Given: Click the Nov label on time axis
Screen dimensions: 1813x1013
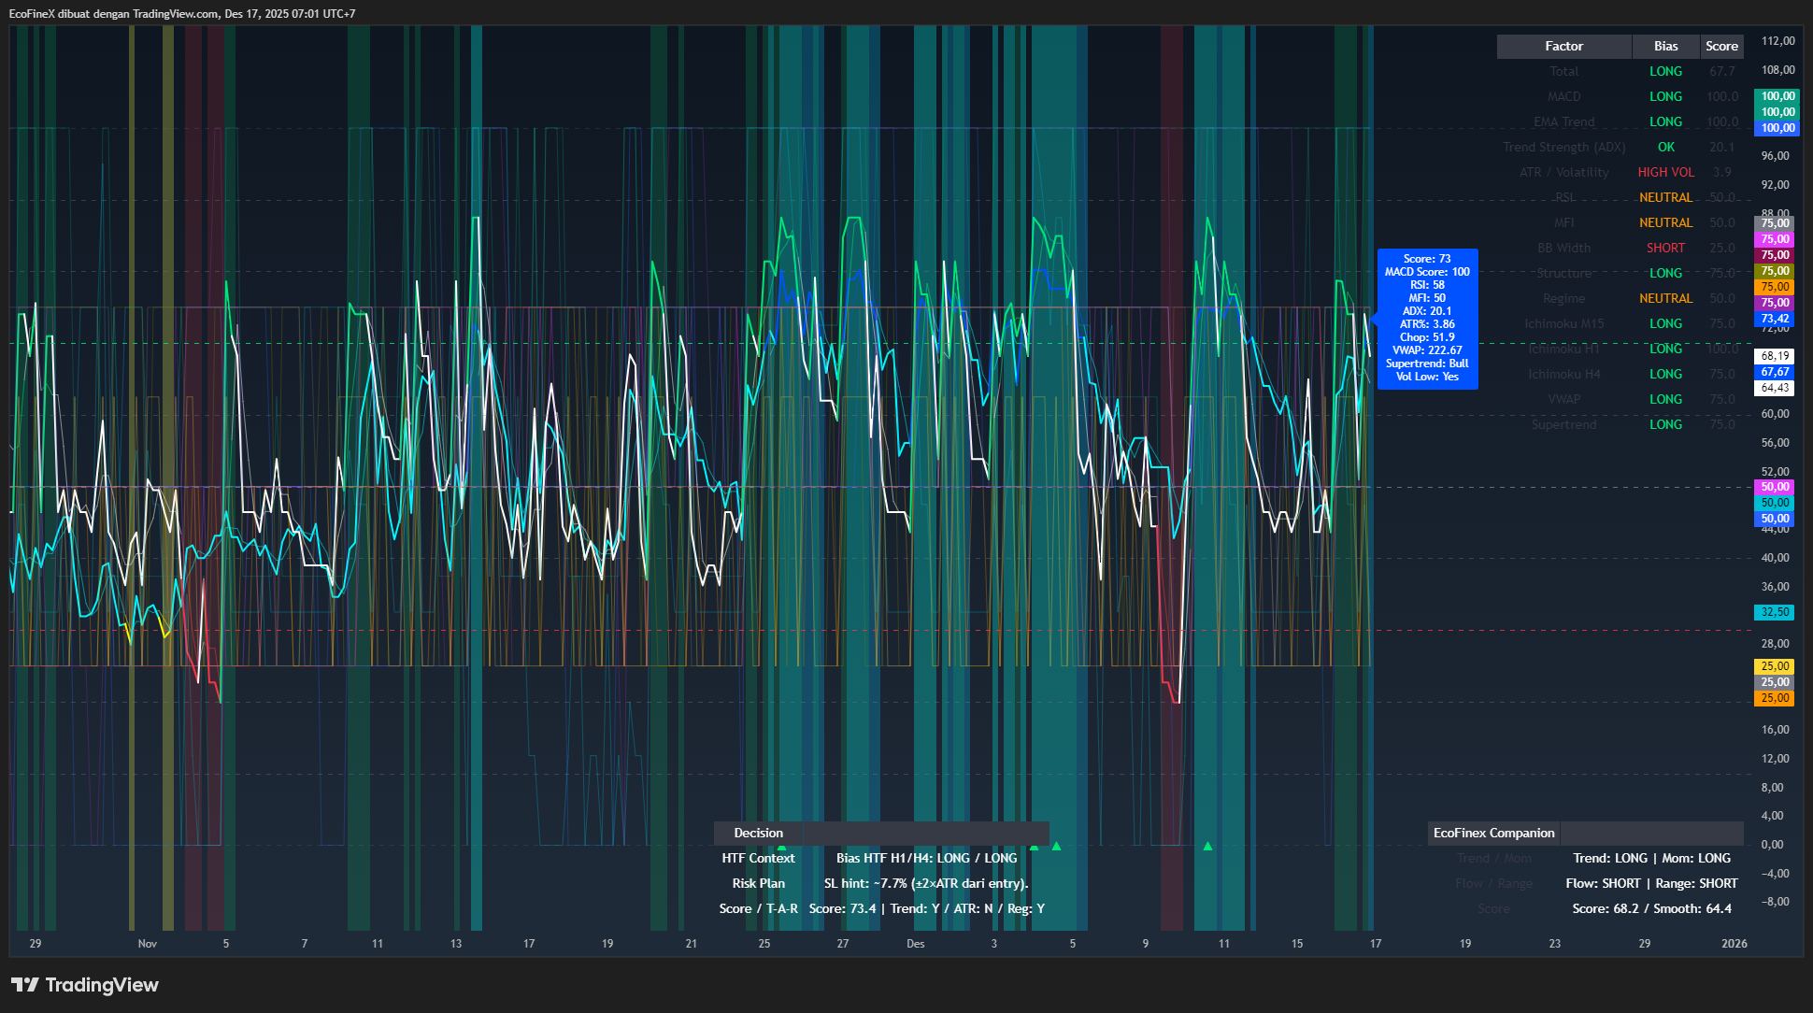Looking at the screenshot, I should 148,943.
